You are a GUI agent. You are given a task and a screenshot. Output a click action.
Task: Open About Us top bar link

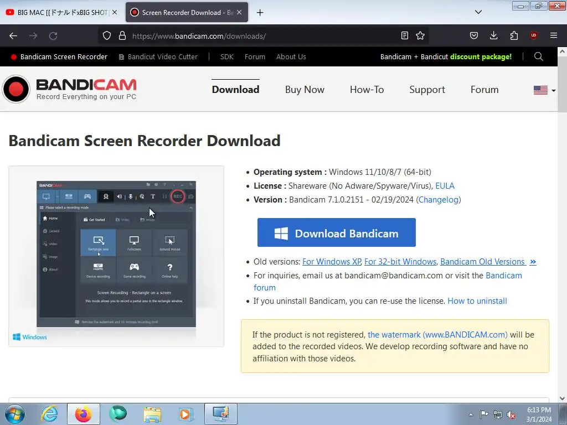click(291, 57)
